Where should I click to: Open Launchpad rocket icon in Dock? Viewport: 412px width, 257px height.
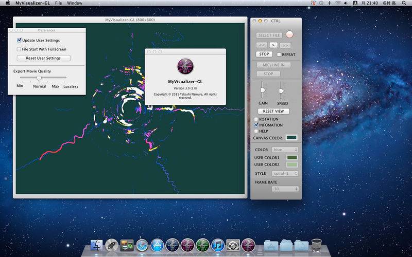pyautogui.click(x=112, y=245)
